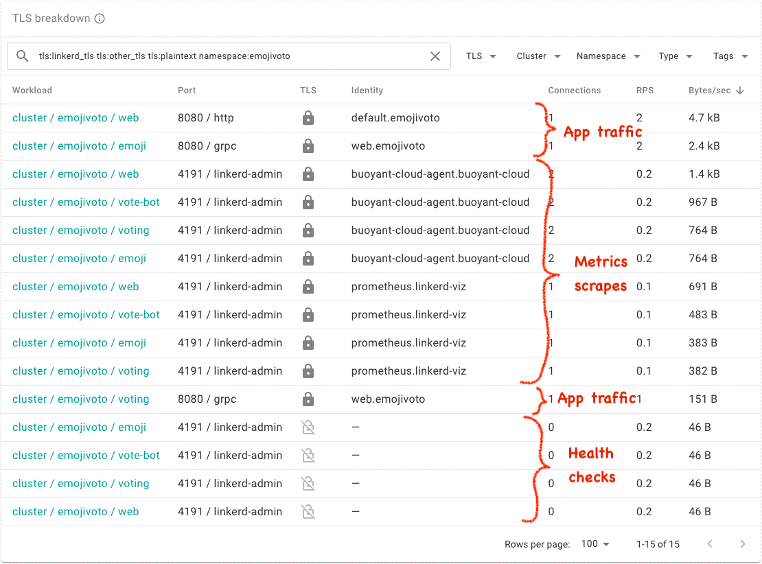This screenshot has width=762, height=564.
Task: Click the search magnifier icon
Action: point(23,56)
